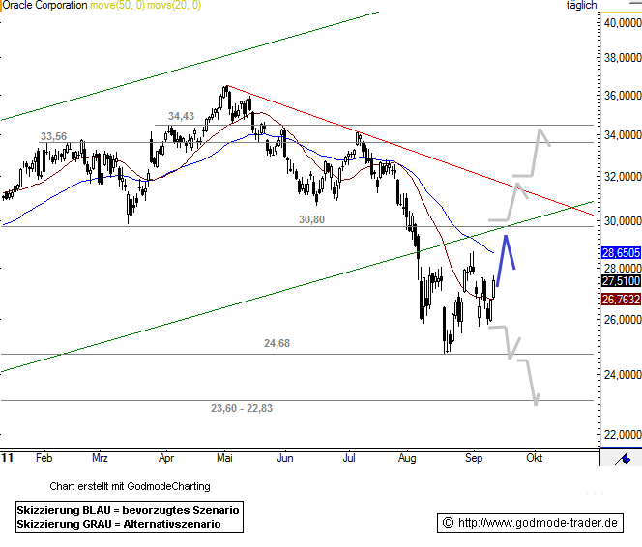
Task: Click the 34,43 resistance level label
Action: point(181,116)
